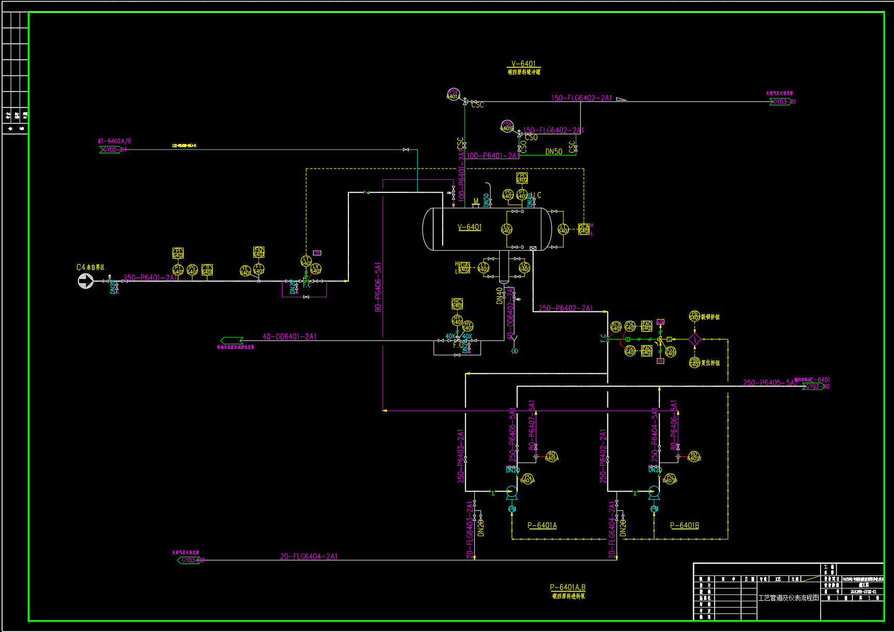Select the P-6401A,B equipment title
894x632 pixels.
pos(568,587)
